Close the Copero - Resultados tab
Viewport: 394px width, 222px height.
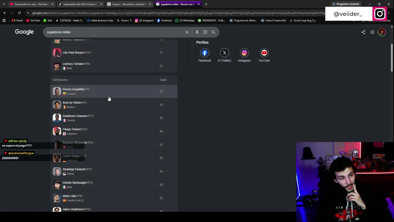[x=150, y=4]
